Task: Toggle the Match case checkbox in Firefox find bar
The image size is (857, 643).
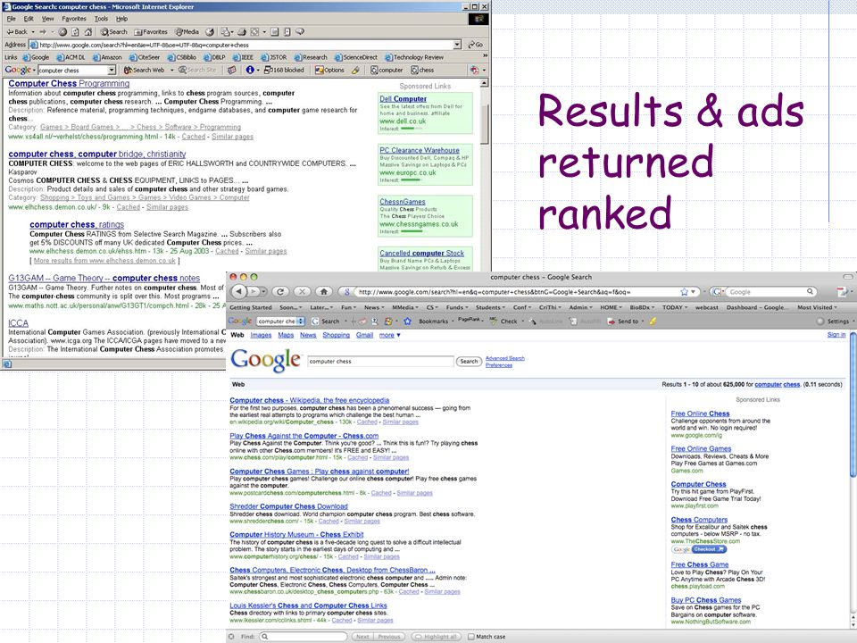Action: [x=471, y=637]
